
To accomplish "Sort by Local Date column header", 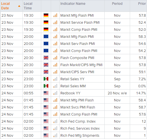I will tap(5, 6).
